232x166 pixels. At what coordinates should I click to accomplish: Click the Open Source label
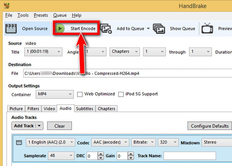(x=35, y=29)
